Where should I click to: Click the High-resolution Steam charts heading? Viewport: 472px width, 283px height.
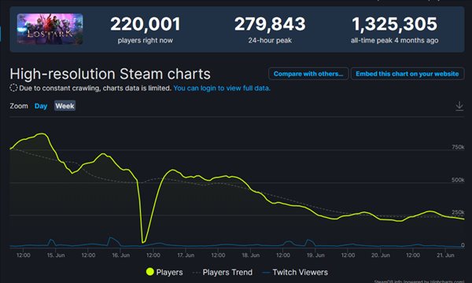click(x=110, y=74)
